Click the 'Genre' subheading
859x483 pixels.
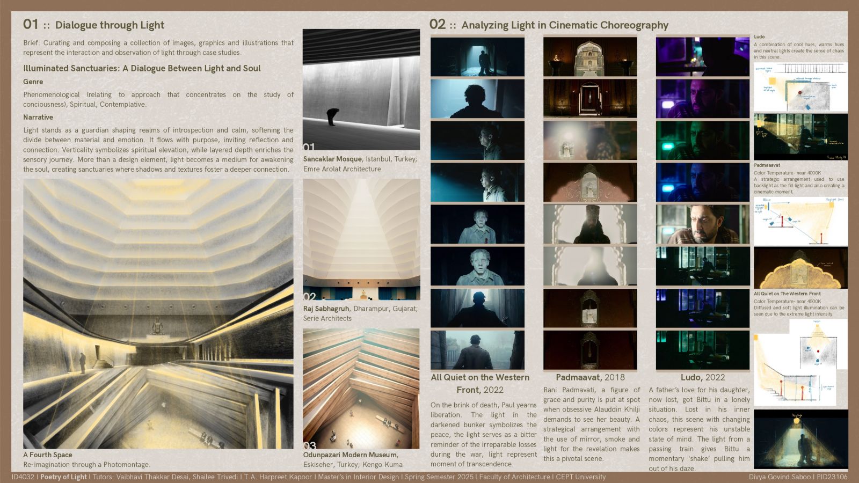[x=33, y=82]
